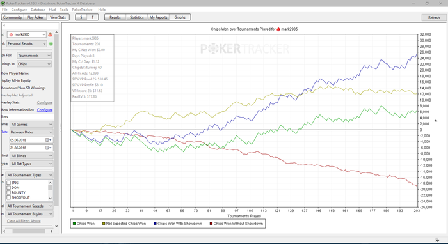The height and width of the screenshot is (244, 448).
Task: Click the sidebar scroll-up arrow
Action: [56, 32]
